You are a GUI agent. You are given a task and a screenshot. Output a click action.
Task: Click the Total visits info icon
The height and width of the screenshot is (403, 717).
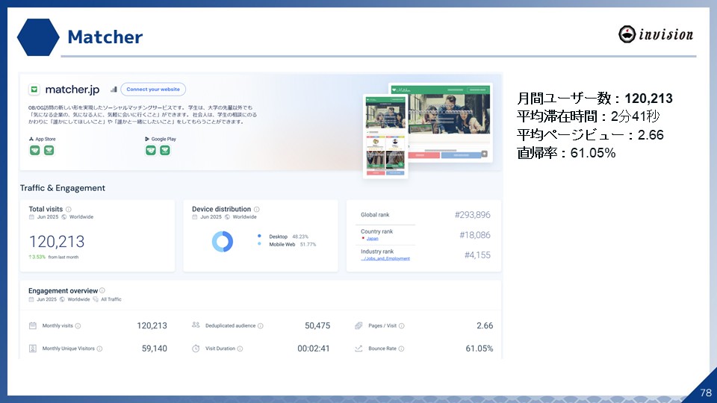click(68, 209)
